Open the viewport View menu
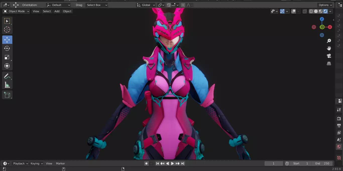The width and height of the screenshot is (343, 171). pyautogui.click(x=36, y=11)
